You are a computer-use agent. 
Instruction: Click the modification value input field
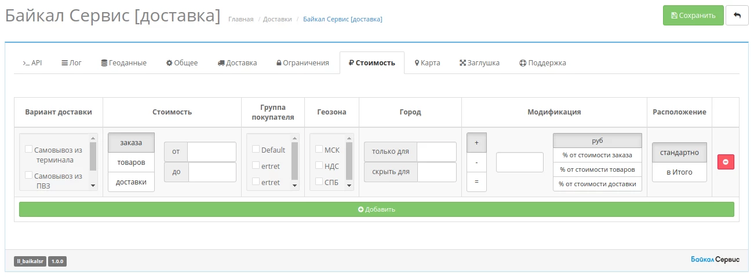click(520, 162)
